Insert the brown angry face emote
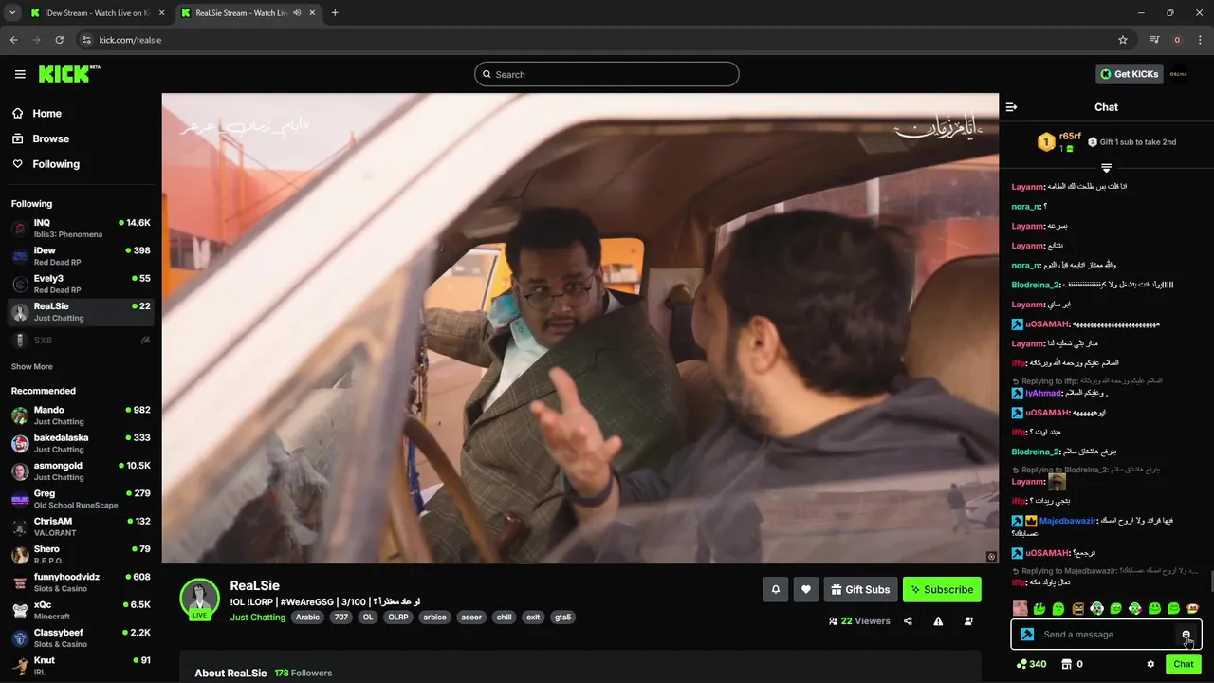 pos(1077,608)
